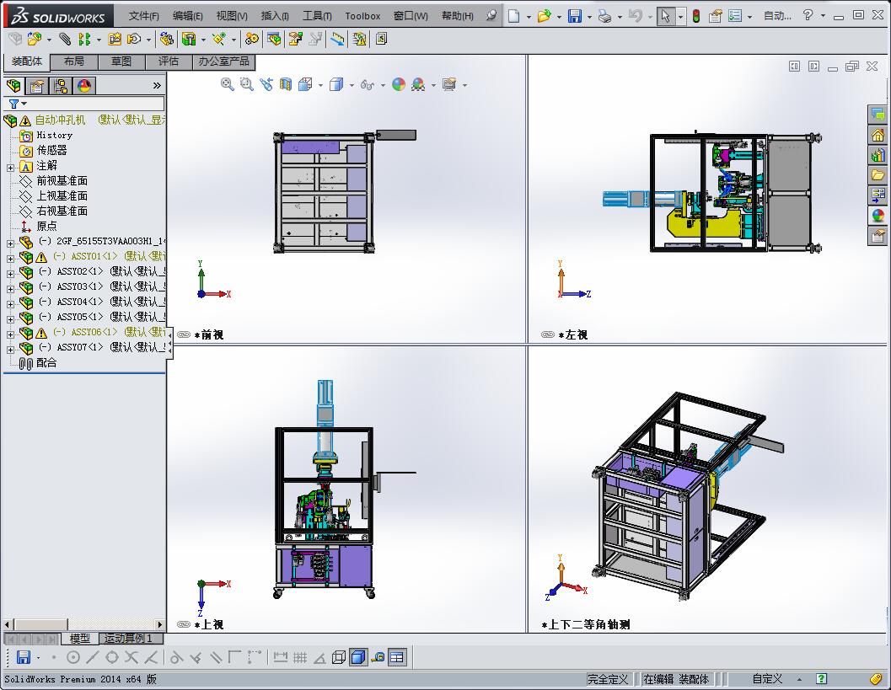Image resolution: width=891 pixels, height=690 pixels.
Task: Open the 文件(F) menu
Action: (x=144, y=16)
